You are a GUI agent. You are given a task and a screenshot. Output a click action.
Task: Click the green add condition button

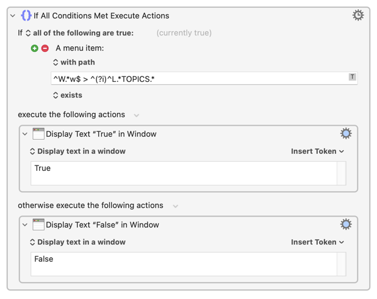(35, 48)
